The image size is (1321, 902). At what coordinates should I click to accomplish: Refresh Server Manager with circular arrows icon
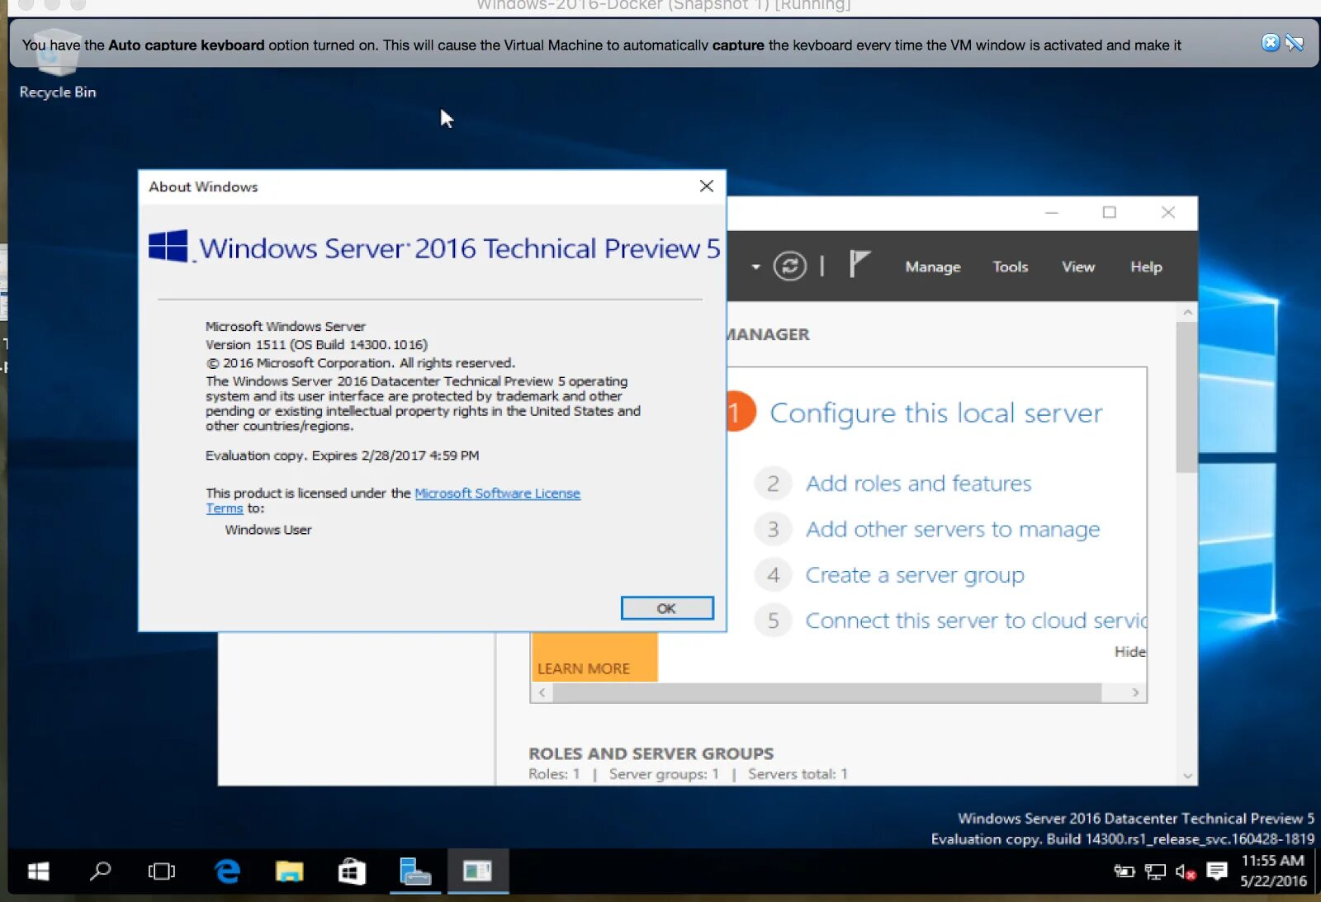tap(790, 266)
